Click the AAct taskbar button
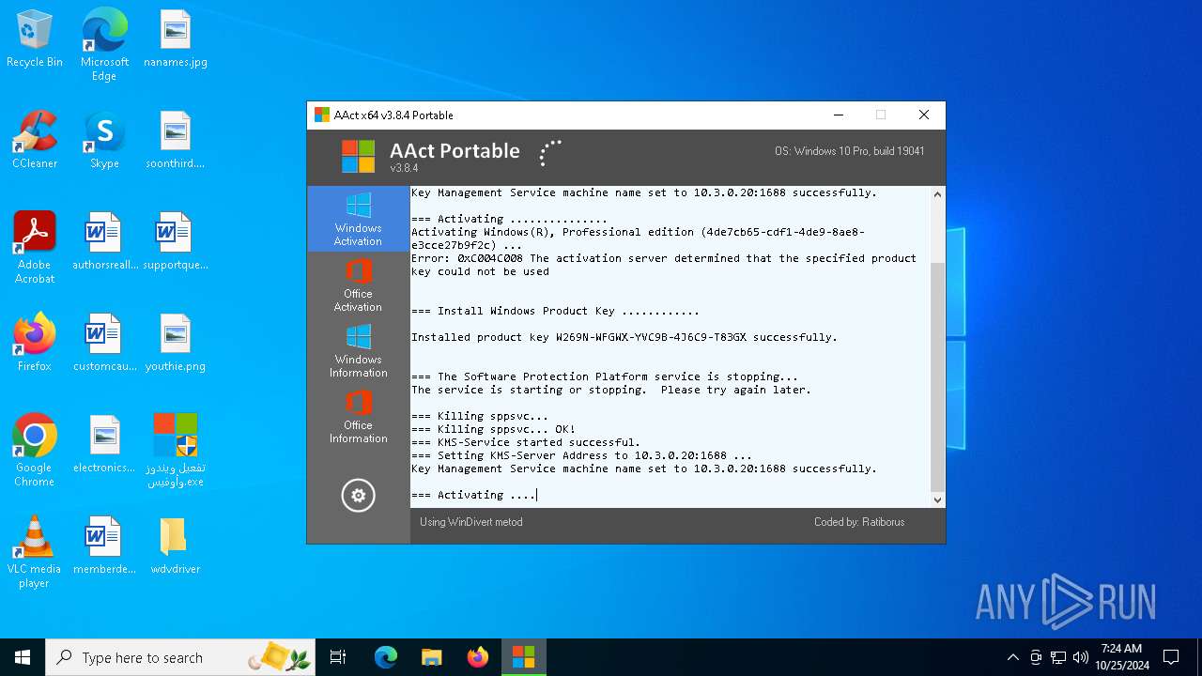 (523, 657)
